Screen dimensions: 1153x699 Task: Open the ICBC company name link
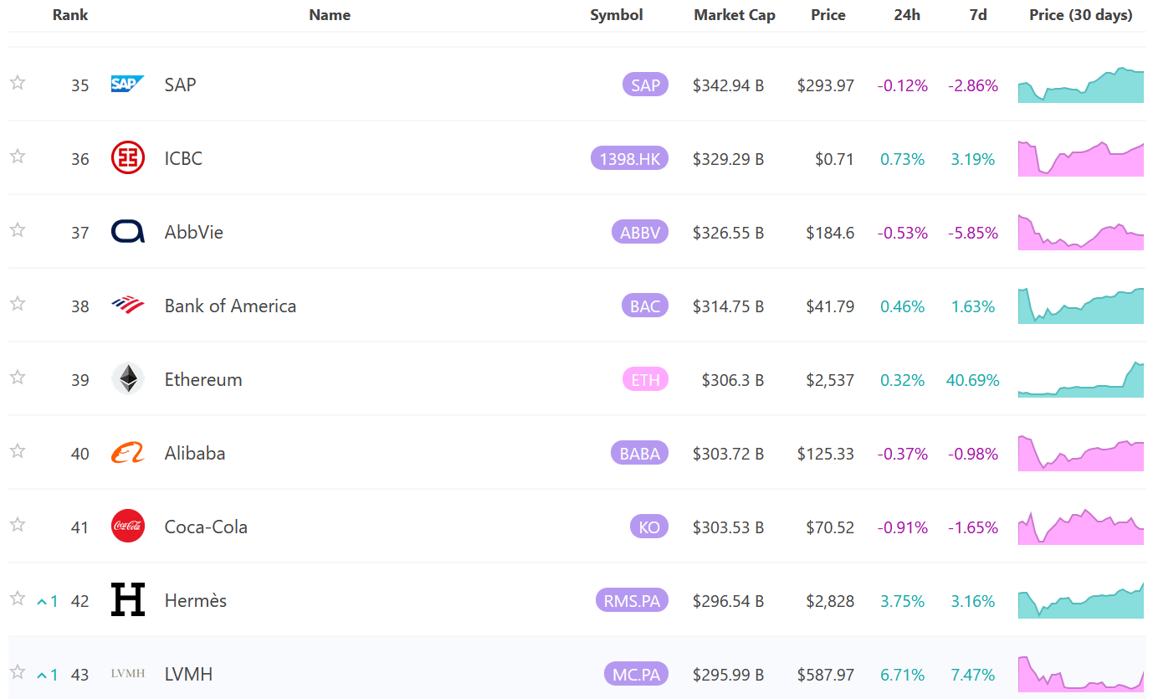point(183,158)
